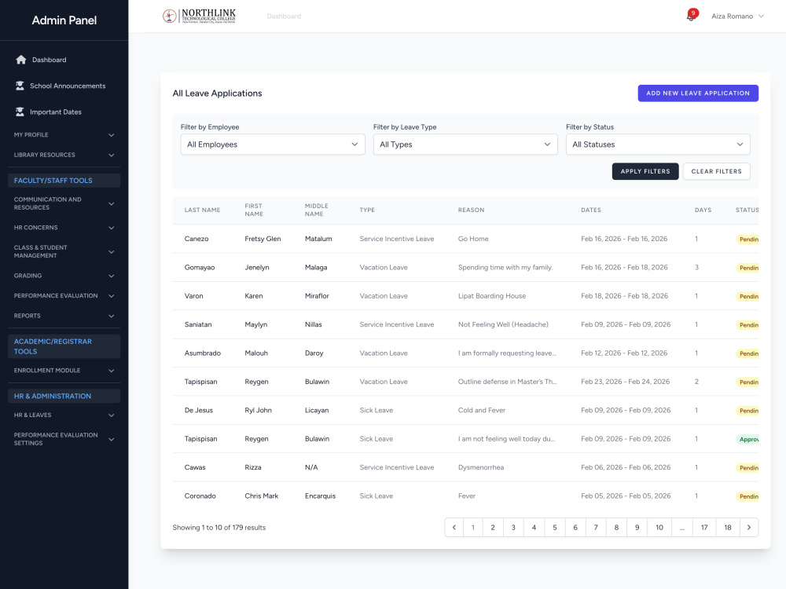Expand Performance Evaluation Settings section
Viewport: 786px width, 589px height.
[64, 439]
